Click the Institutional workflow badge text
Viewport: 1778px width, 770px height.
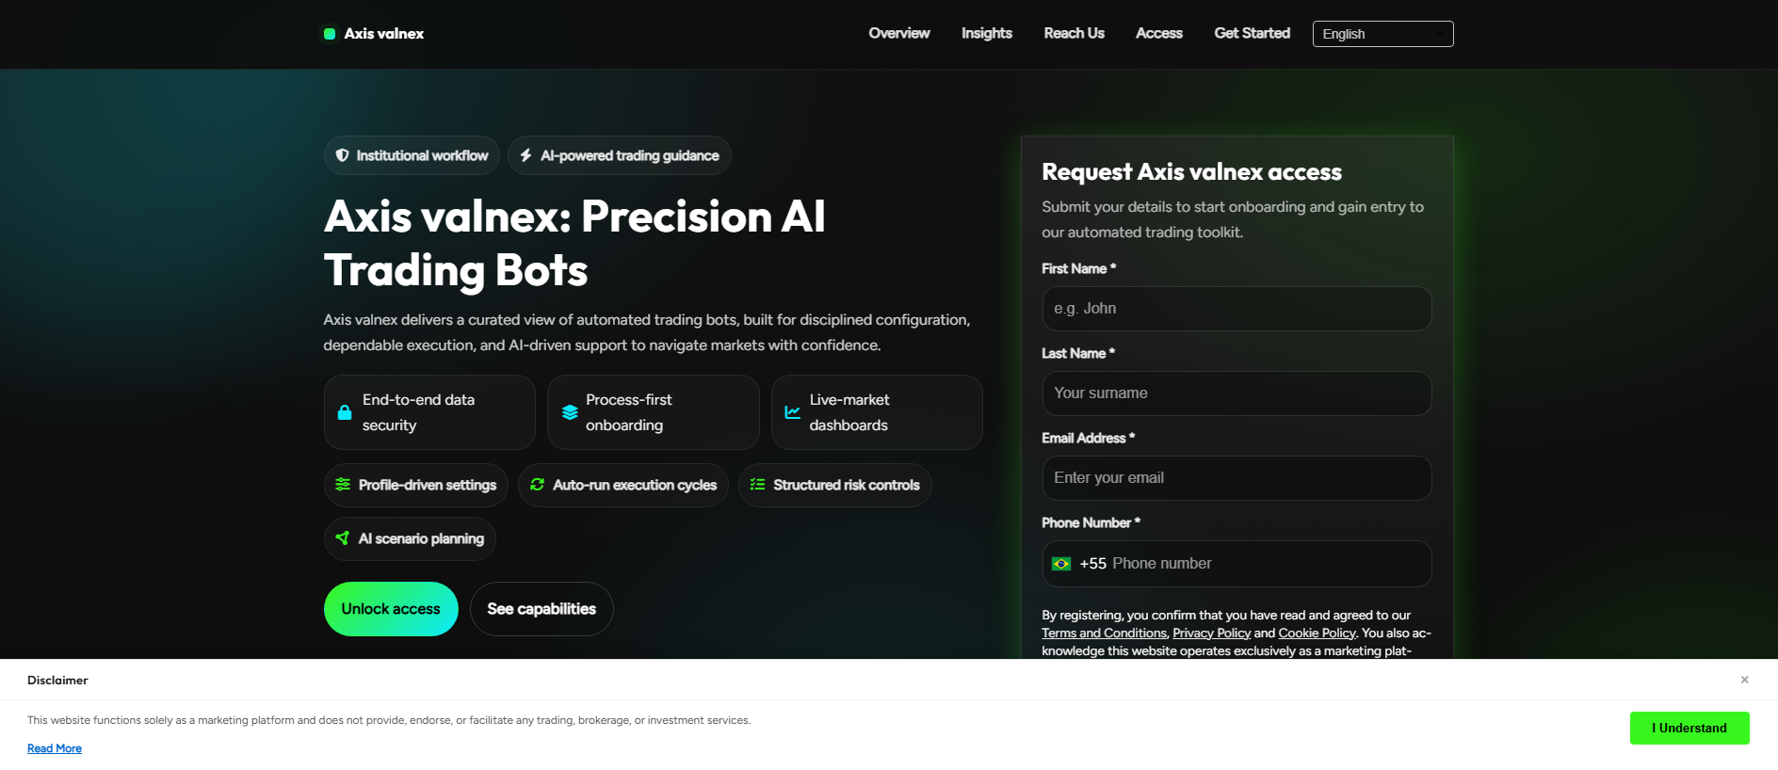422,155
